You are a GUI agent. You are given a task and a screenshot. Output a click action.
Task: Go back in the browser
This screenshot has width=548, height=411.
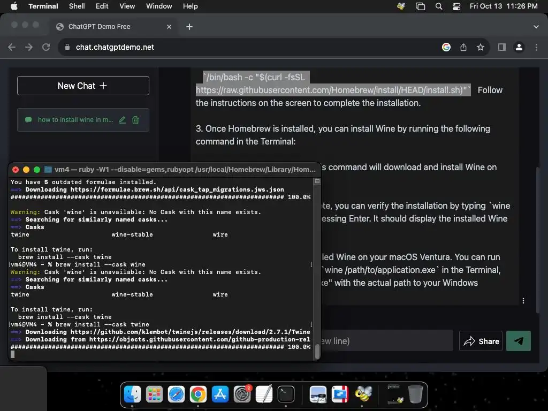click(x=12, y=47)
